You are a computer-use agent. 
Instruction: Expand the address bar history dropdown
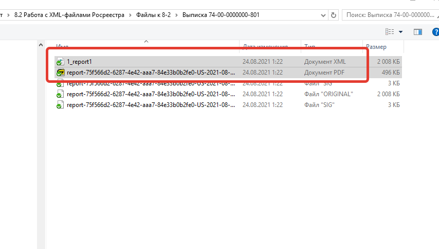[x=323, y=15]
